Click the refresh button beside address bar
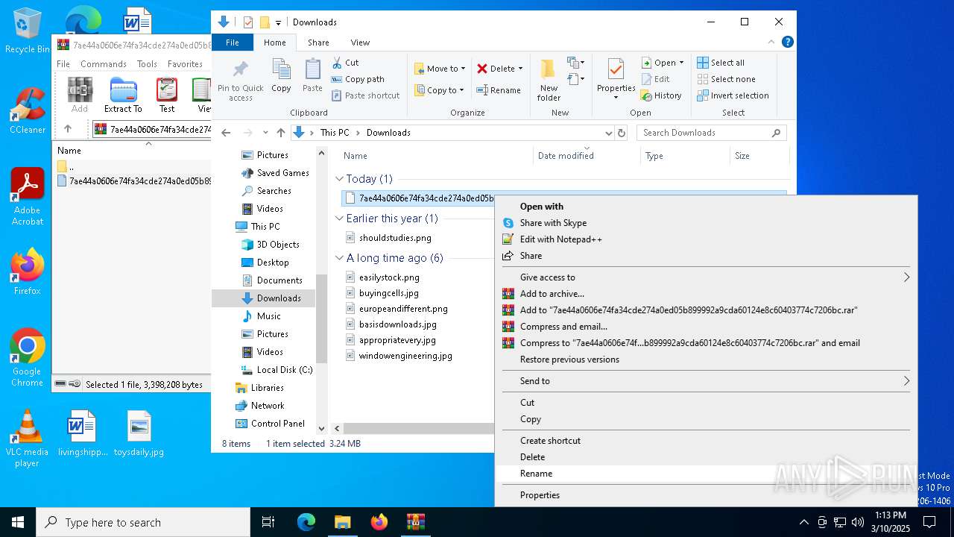Image resolution: width=954 pixels, height=537 pixels. click(622, 133)
